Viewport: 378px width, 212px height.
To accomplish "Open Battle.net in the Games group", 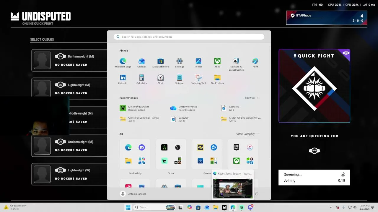I will point(214,148).
